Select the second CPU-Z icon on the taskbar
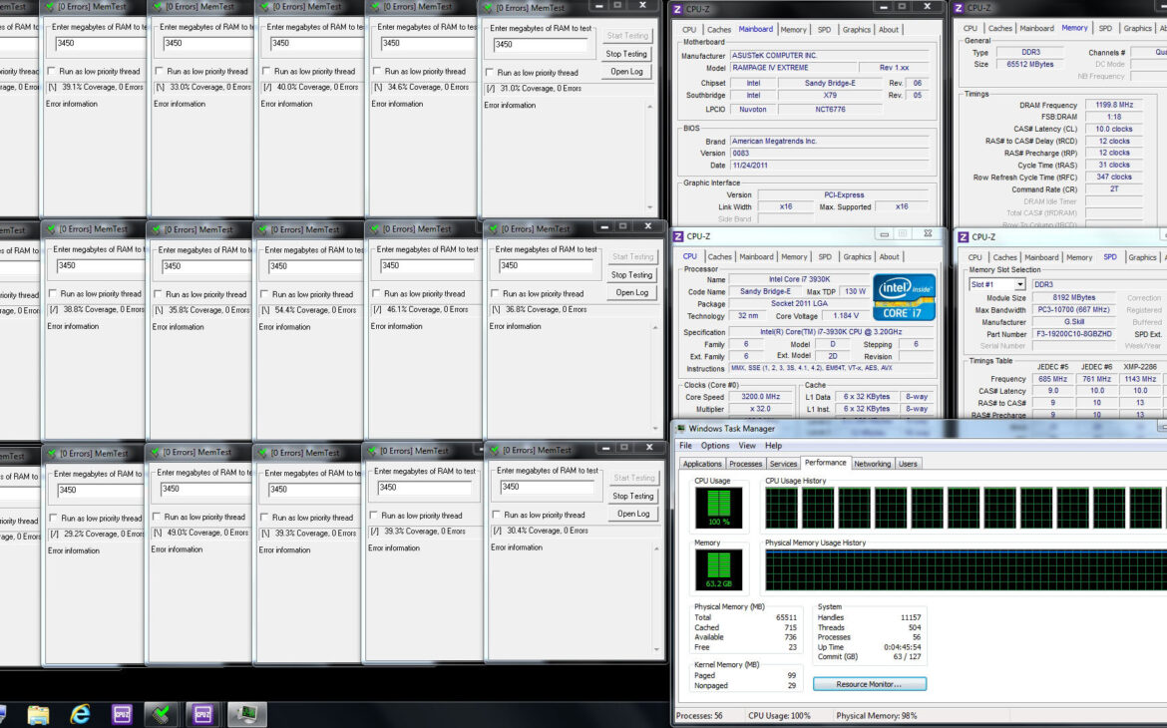This screenshot has width=1167, height=728. click(203, 715)
